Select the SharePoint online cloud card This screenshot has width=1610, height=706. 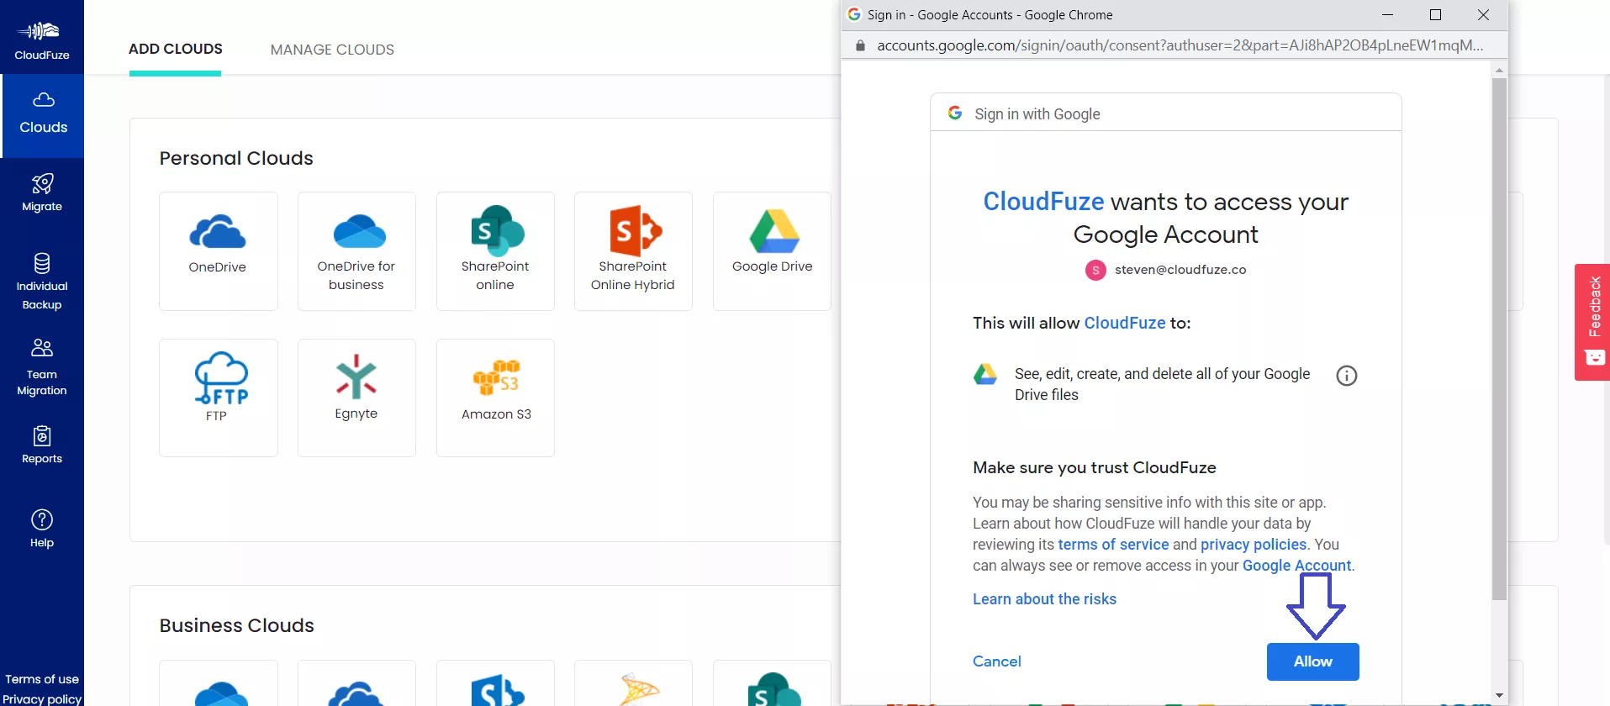(x=495, y=250)
